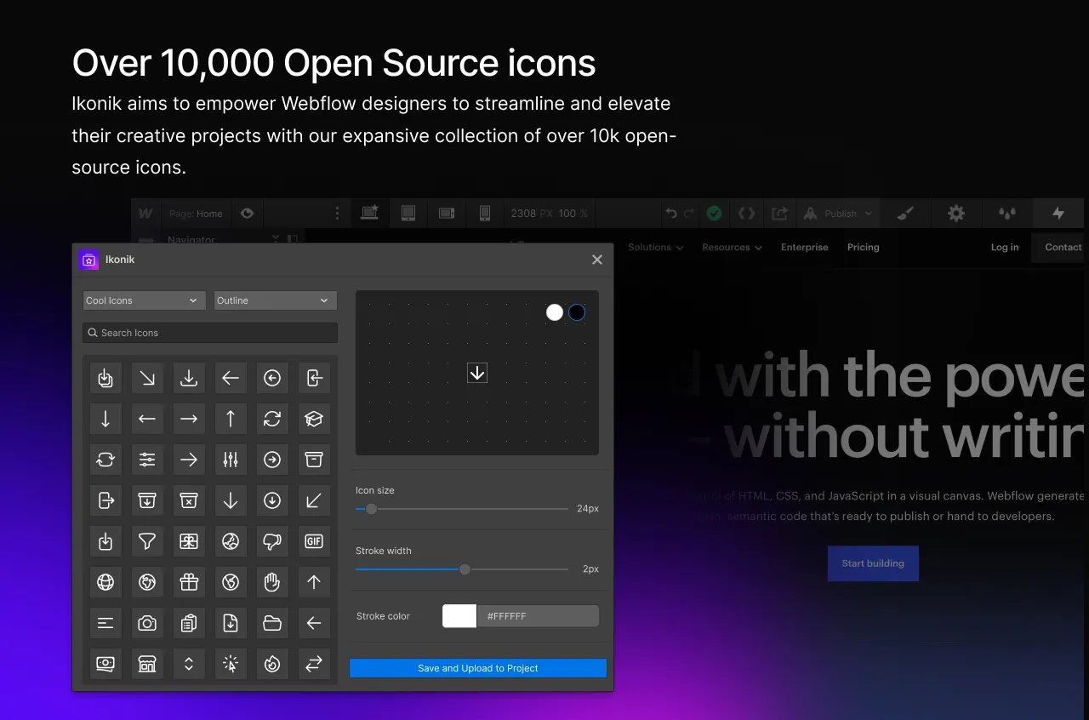
Task: Click the #FFFFFF hex color field
Action: (538, 616)
